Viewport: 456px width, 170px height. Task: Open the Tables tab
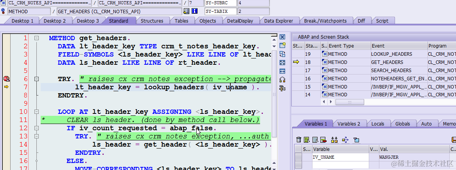[181, 21]
